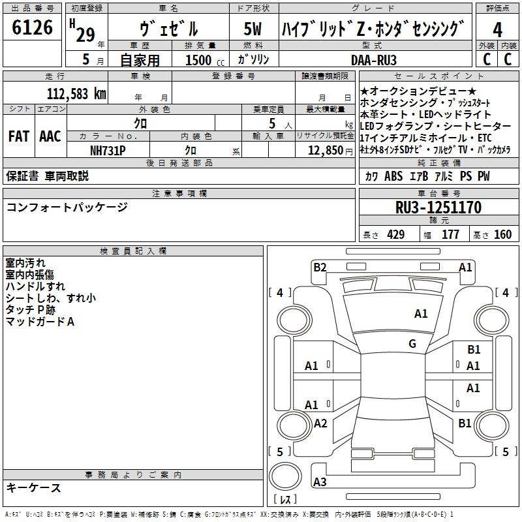Screen dimensions: 522x522
Task: Click the air conditioner value "AAC"
Action: [50, 136]
